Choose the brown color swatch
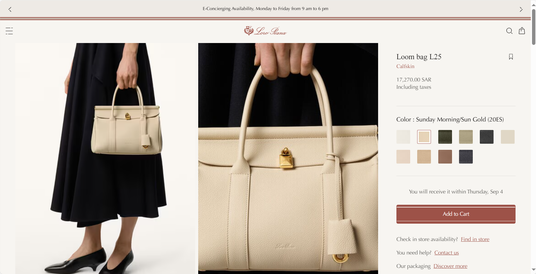This screenshot has height=274, width=536. tap(445, 157)
